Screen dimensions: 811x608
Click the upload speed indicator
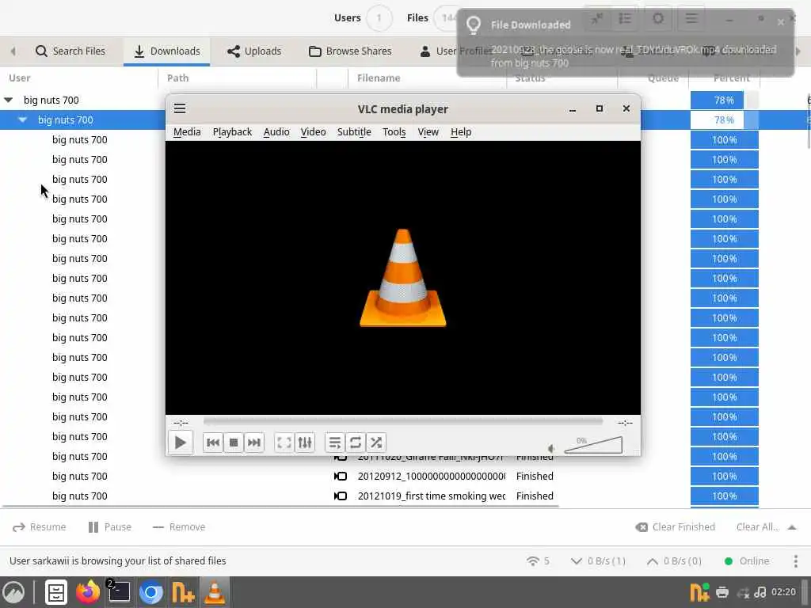coord(674,561)
